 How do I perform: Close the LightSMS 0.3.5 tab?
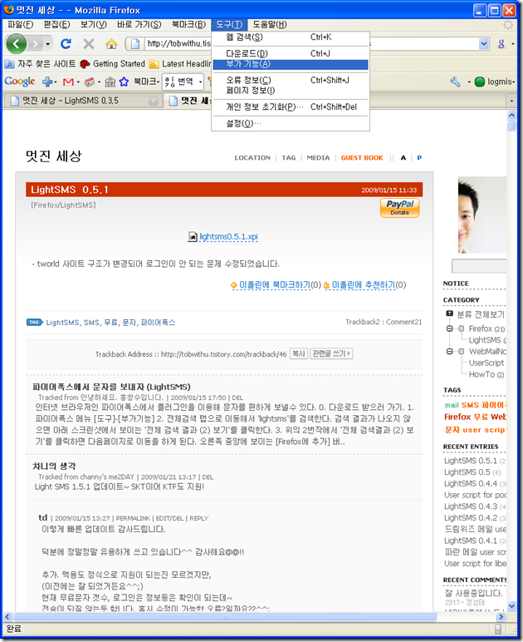pyautogui.click(x=153, y=101)
